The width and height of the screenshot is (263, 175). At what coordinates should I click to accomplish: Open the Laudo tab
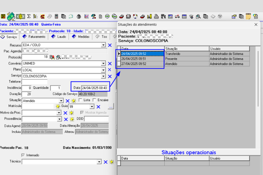(58, 37)
